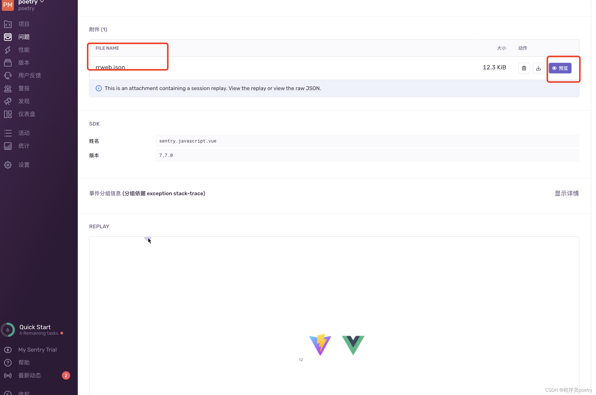Image resolution: width=596 pixels, height=395 pixels.
Task: Expand 显示详情 grouping details
Action: tap(566, 193)
